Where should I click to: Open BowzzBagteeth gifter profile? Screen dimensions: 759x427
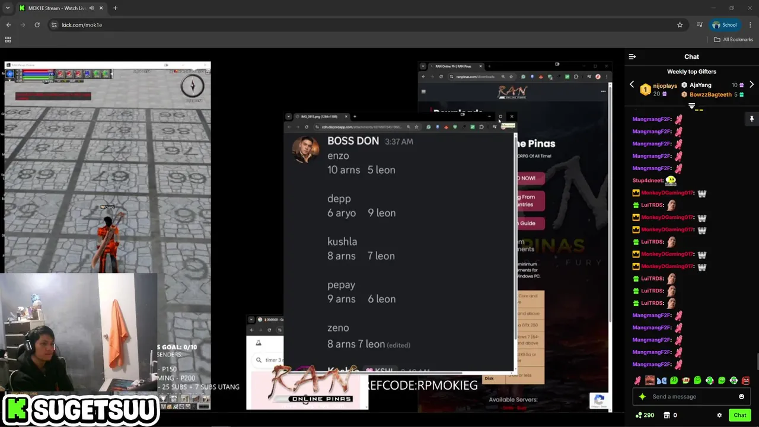(710, 95)
